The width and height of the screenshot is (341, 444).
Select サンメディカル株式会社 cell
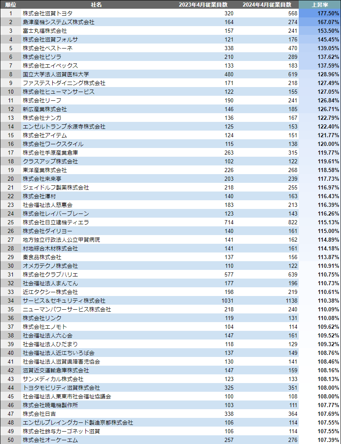pos(97,379)
